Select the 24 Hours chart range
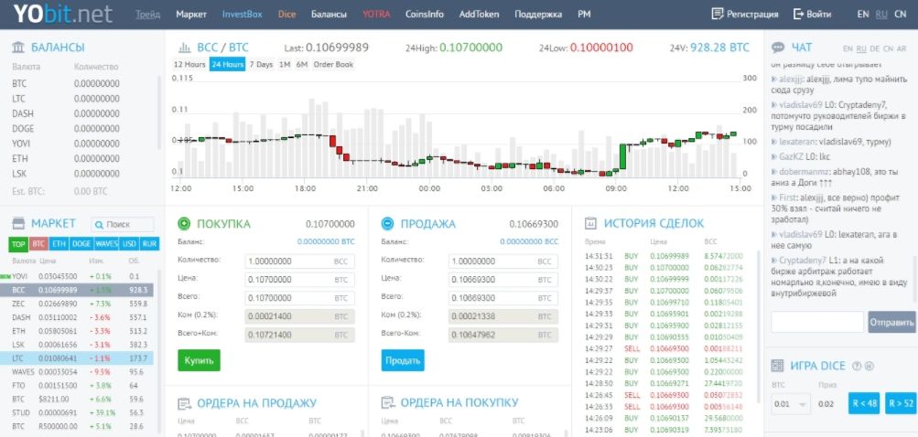Image resolution: width=918 pixels, height=437 pixels. [x=227, y=64]
